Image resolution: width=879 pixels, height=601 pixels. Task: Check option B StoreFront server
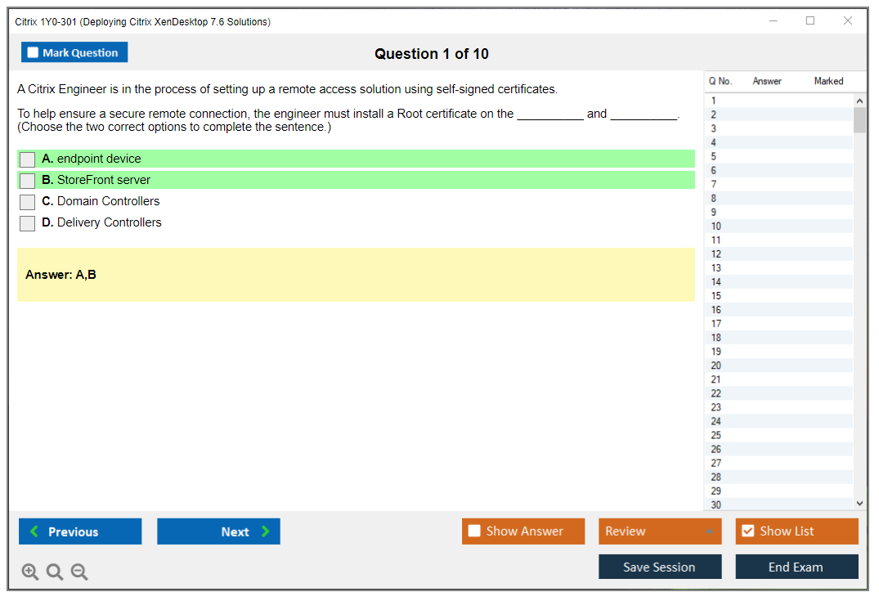(27, 181)
